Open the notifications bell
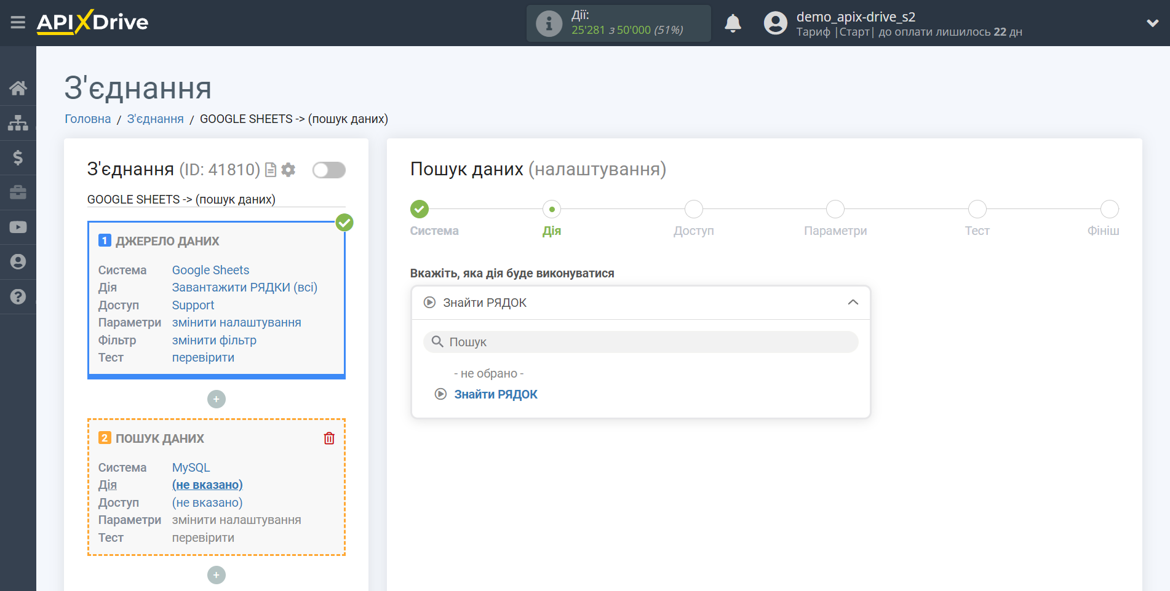This screenshot has height=591, width=1170. (733, 23)
